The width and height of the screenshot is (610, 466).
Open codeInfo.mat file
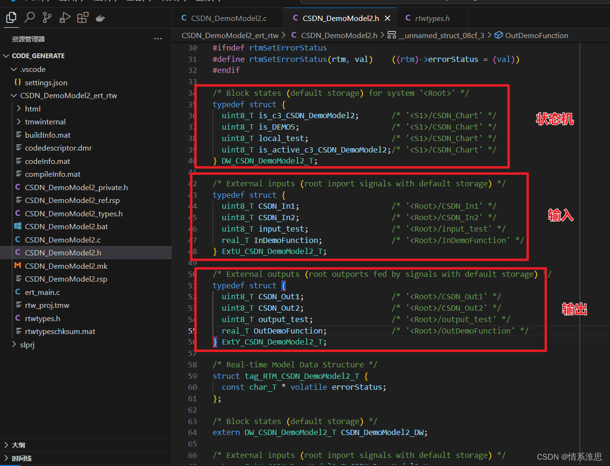[86, 161]
